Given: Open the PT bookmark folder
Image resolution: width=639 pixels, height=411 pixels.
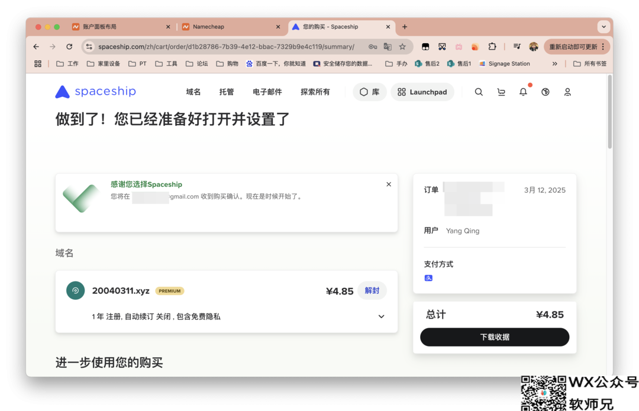Looking at the screenshot, I should [137, 63].
